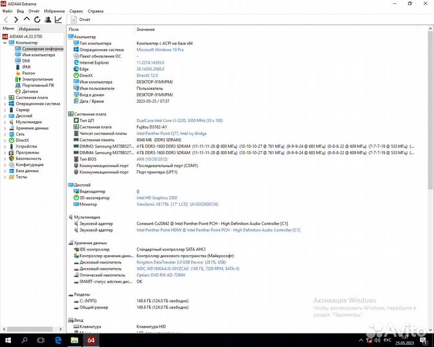
Task: Open the DualCore Intel Core i3-3220 link
Action: tap(179, 121)
